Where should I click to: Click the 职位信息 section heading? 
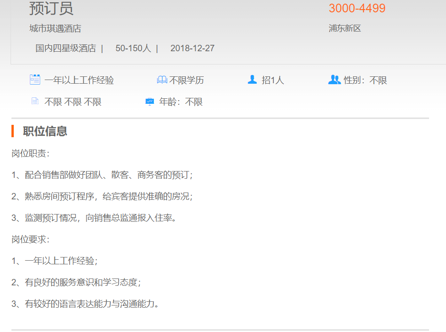(45, 131)
